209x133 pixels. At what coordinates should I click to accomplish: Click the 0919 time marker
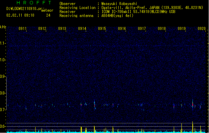pyautogui.click(x=182, y=29)
